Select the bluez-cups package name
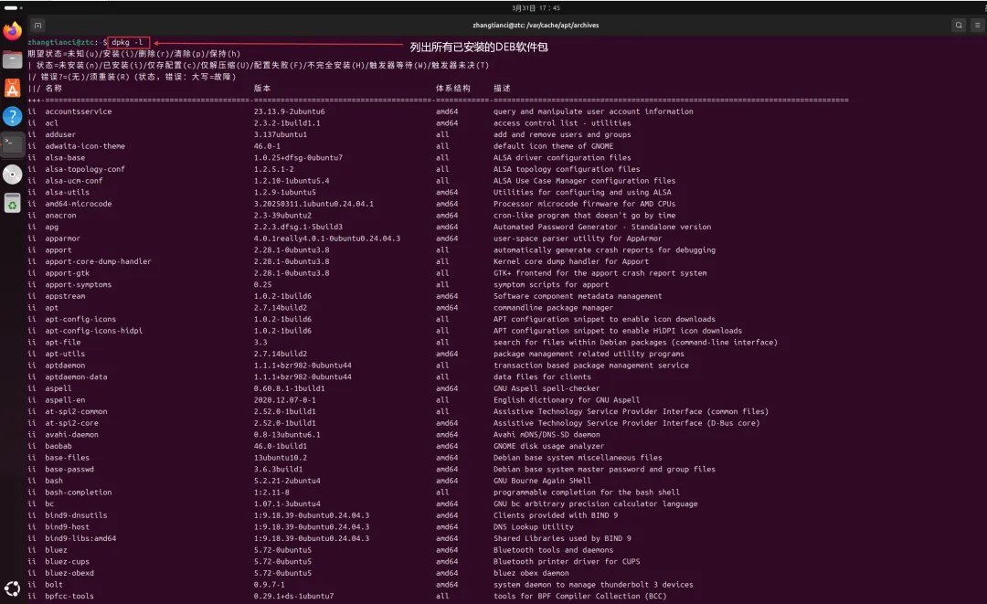Viewport: 987px width, 604px height. click(68, 562)
